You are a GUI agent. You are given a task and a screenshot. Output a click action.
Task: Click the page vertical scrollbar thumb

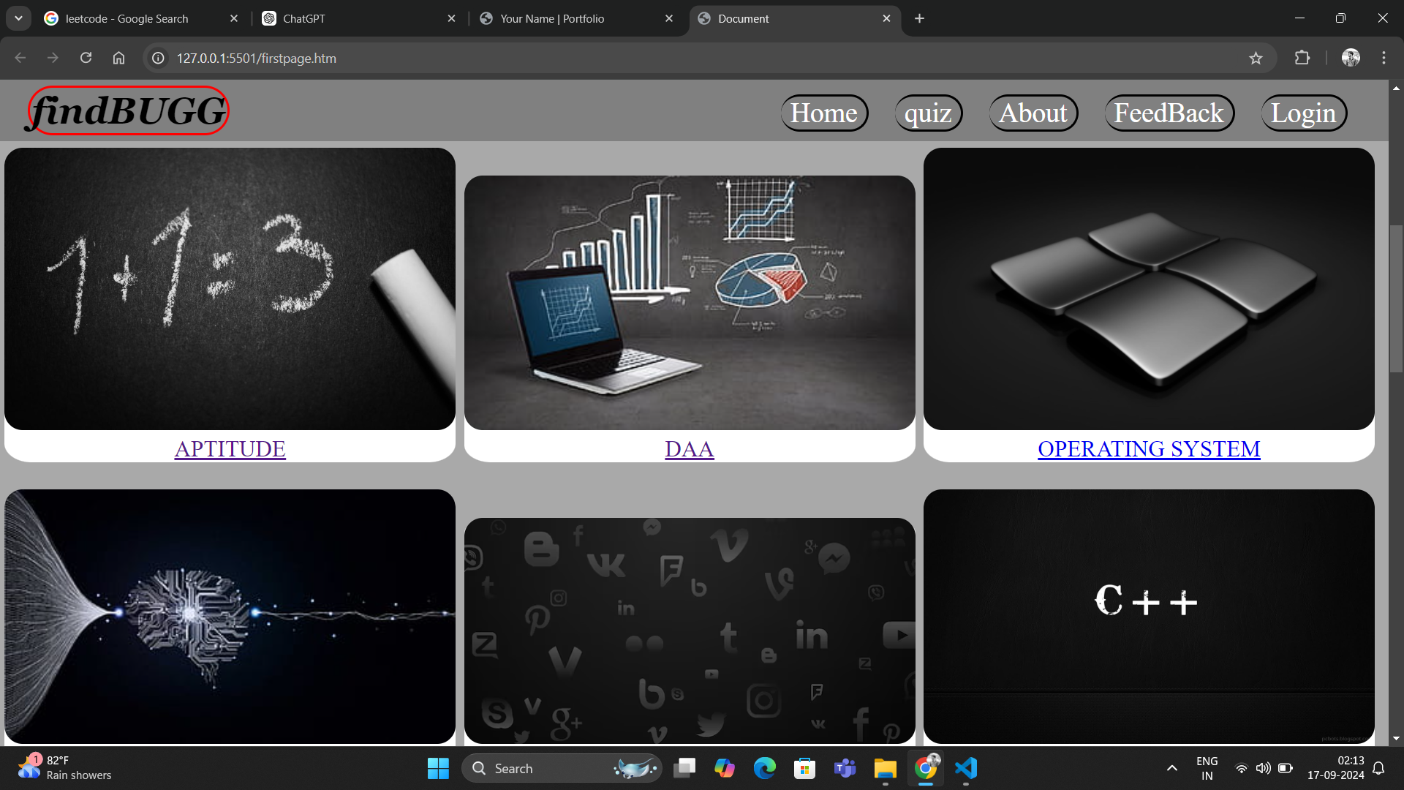click(x=1396, y=300)
